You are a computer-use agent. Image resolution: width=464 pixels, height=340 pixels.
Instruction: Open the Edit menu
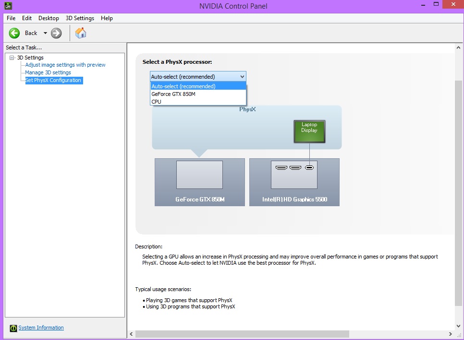tap(26, 18)
